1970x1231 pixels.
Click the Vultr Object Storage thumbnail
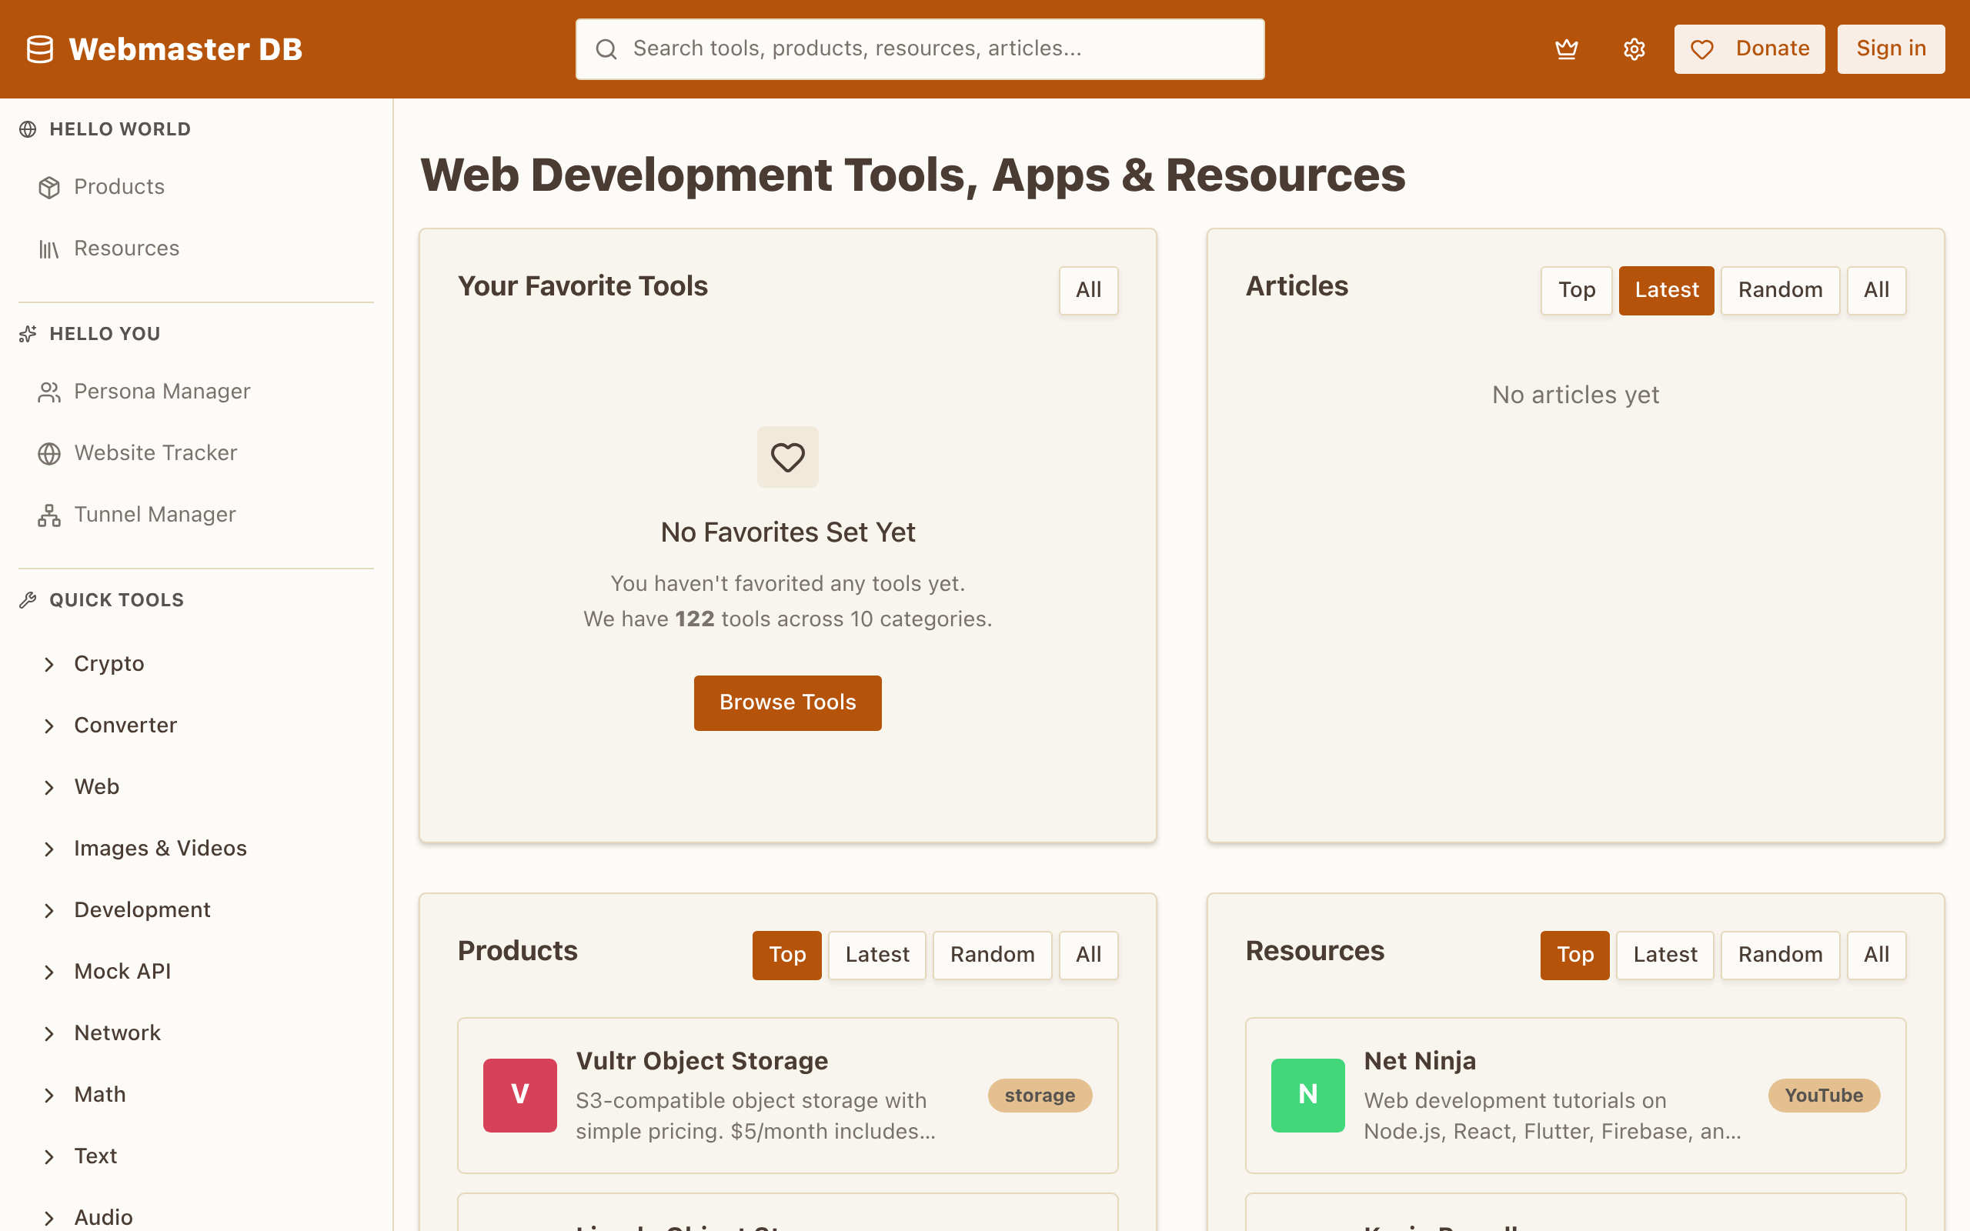pyautogui.click(x=519, y=1095)
